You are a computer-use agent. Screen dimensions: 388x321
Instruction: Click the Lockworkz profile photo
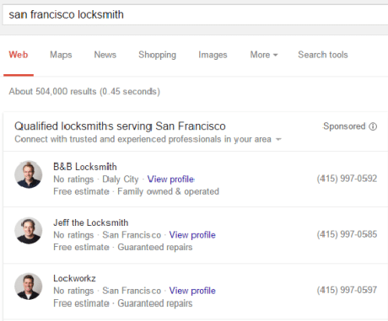(29, 286)
